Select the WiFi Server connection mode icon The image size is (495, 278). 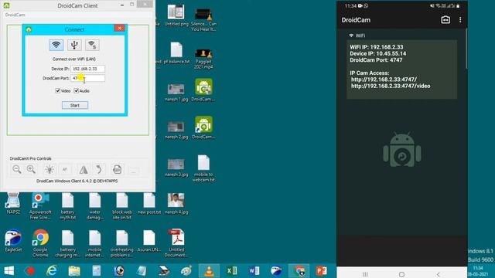92,45
